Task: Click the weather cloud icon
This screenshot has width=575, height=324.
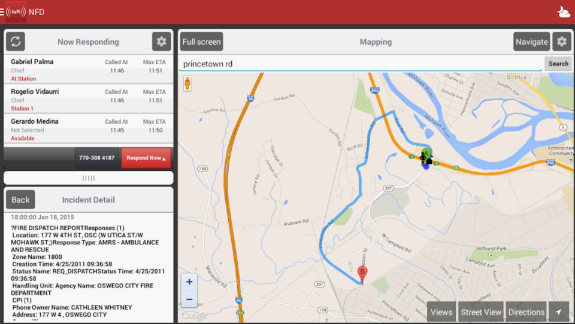Action: coord(564,12)
